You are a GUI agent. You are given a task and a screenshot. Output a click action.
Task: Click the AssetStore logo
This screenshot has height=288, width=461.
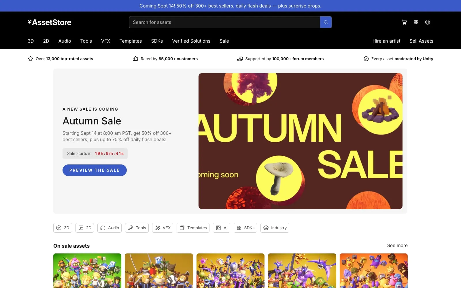coord(50,22)
